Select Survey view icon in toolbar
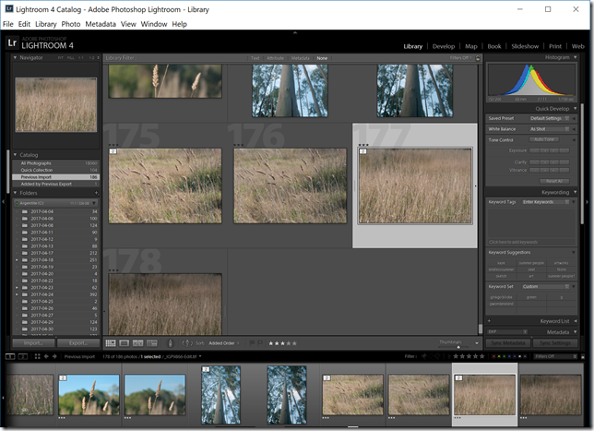 point(149,342)
